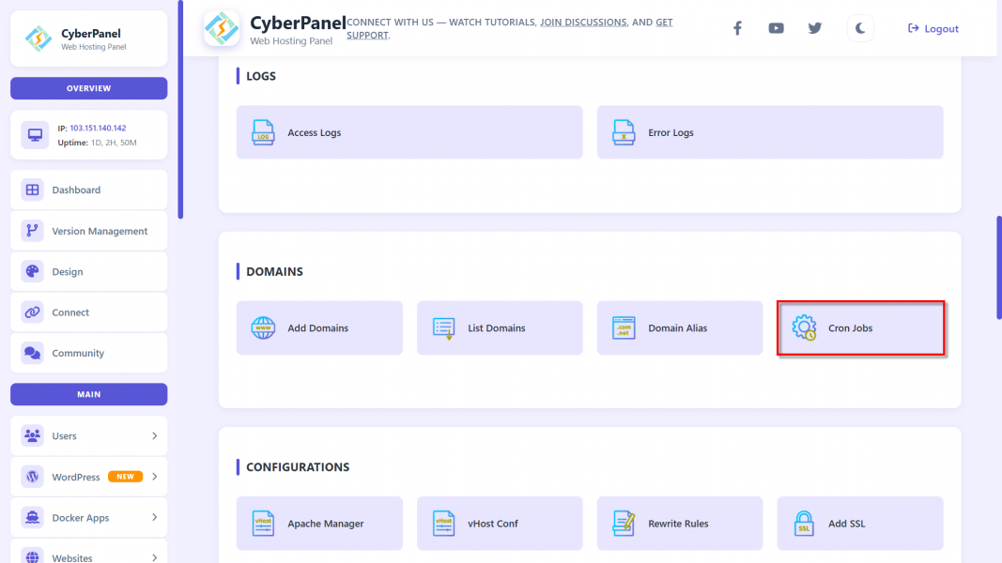Click the OVERVIEW sidebar section label
Image resolution: width=1002 pixels, height=563 pixels.
pos(89,88)
